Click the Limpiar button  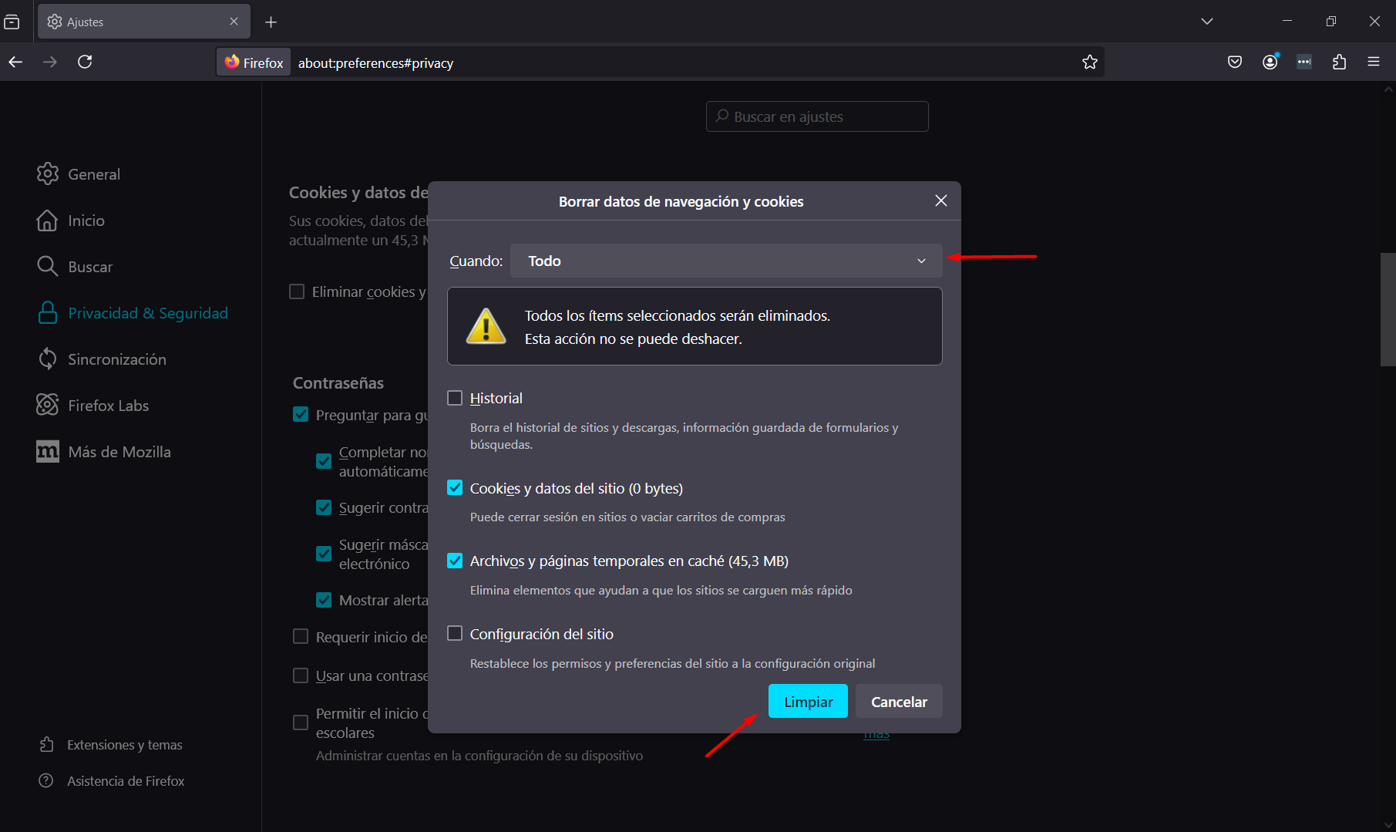(808, 701)
